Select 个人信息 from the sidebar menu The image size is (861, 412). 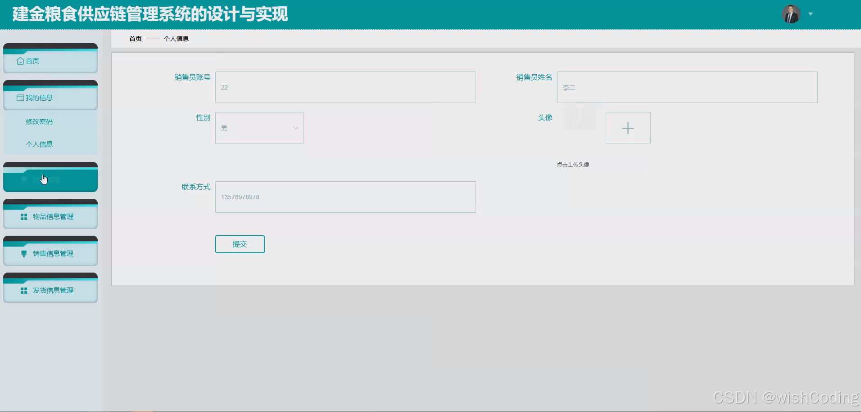[39, 143]
